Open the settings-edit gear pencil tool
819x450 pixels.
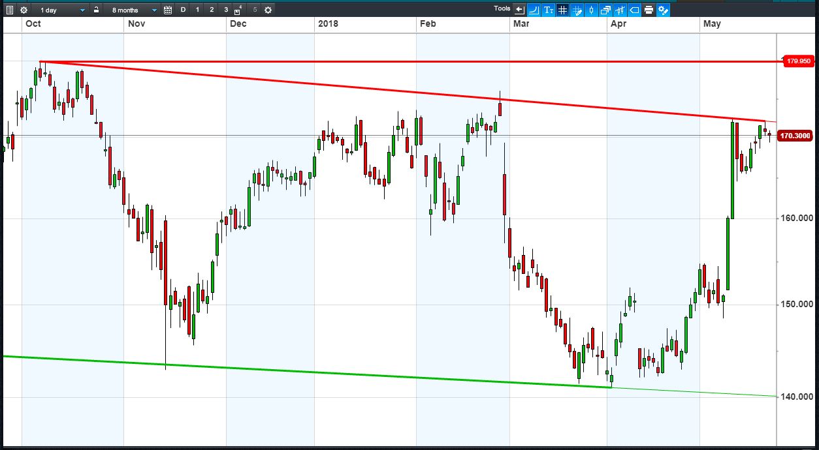pyautogui.click(x=663, y=10)
